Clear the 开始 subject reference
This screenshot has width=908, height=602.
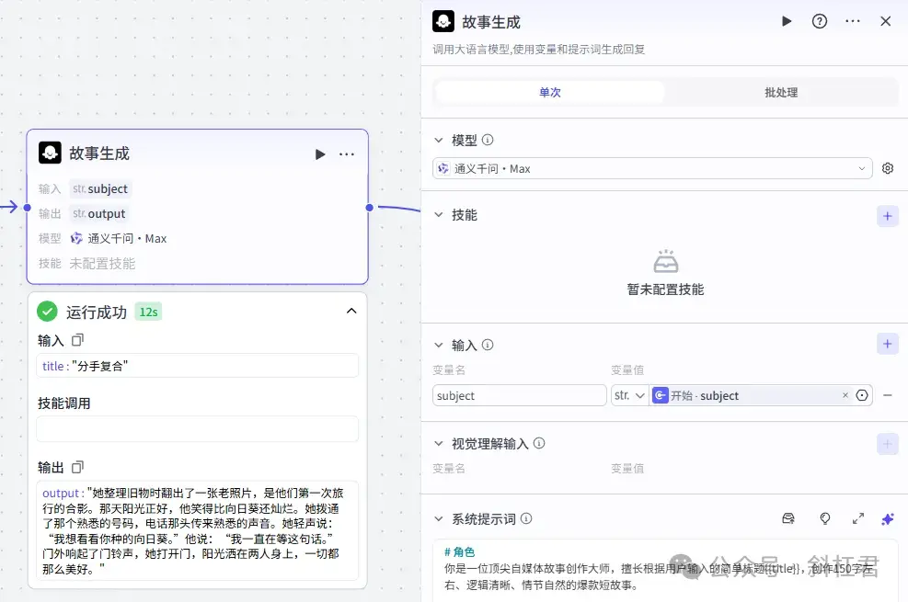[x=845, y=395]
